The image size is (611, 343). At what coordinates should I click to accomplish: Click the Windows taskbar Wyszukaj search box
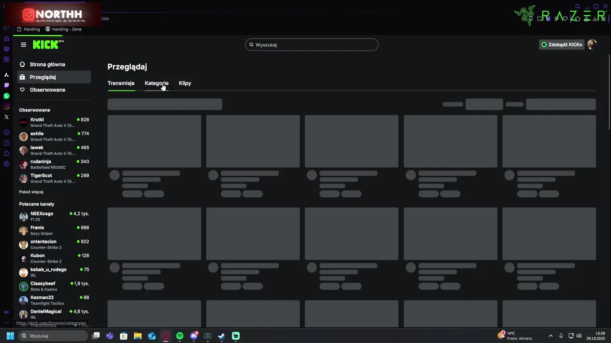(53, 336)
